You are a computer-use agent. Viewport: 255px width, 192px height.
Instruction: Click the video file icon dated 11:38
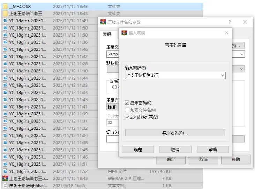pos(5,143)
